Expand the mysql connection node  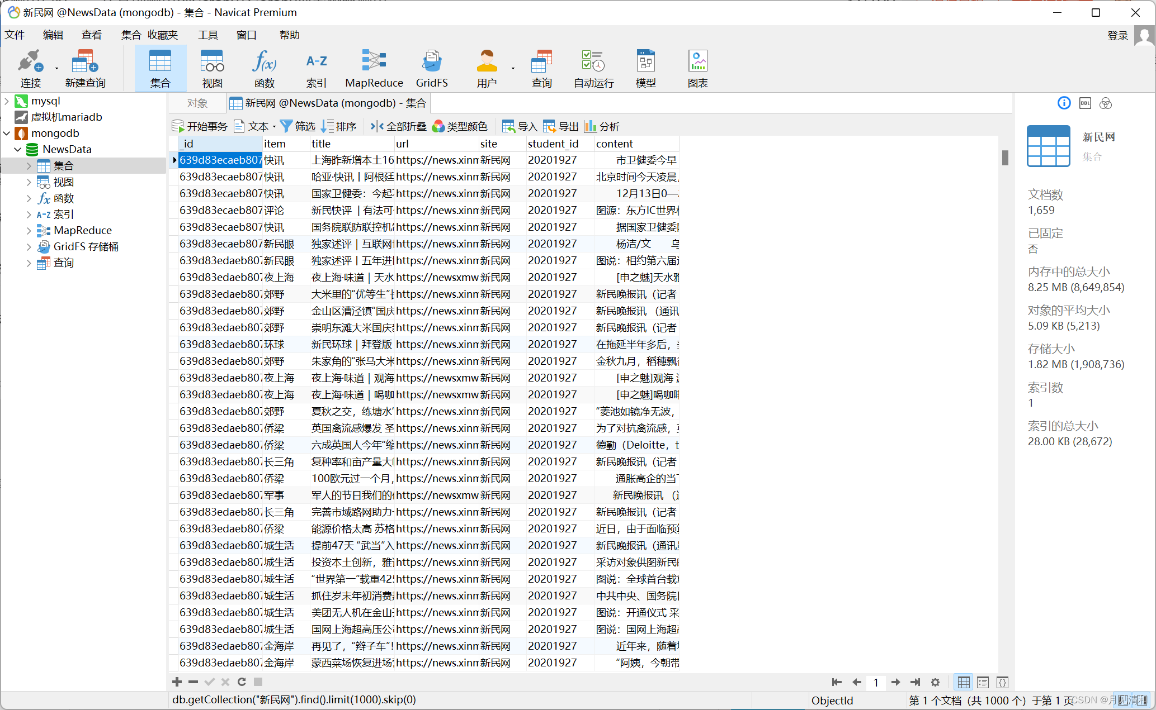7,101
